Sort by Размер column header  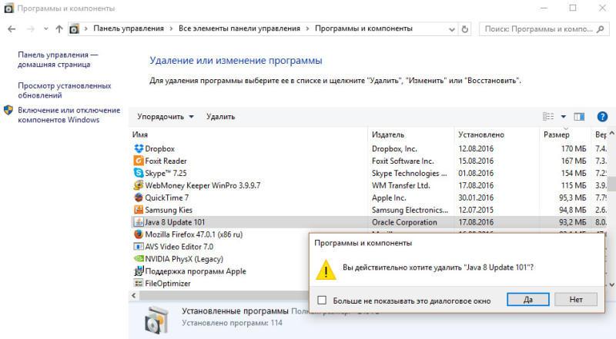[565, 135]
